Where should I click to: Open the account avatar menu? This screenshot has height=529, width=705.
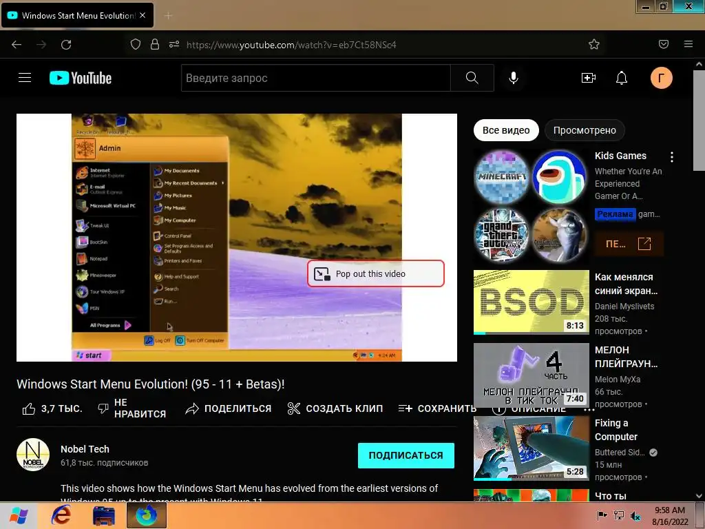tap(662, 78)
